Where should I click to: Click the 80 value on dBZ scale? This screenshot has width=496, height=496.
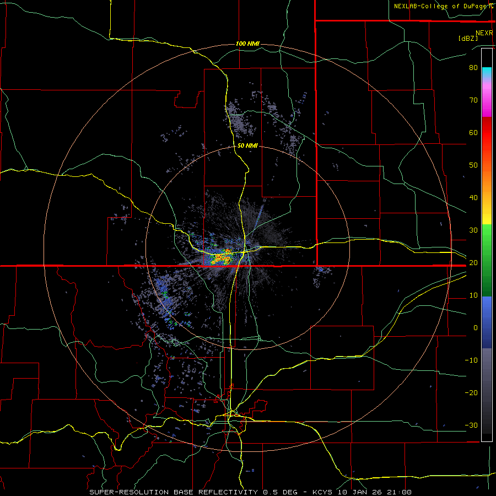473,67
